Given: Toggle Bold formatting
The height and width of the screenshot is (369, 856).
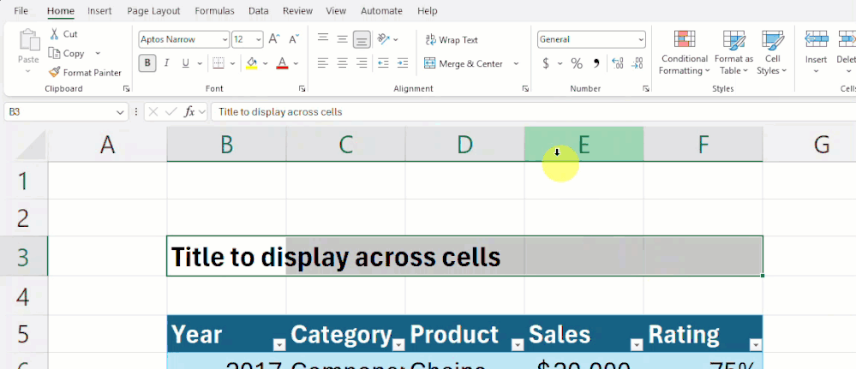Looking at the screenshot, I should point(147,63).
